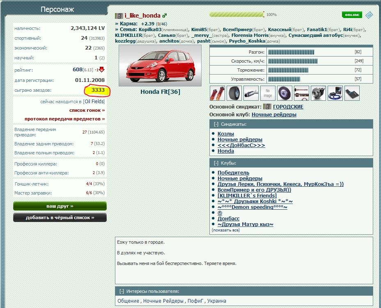Click the i_like_honda username
Viewport: 381px width, 308px height.
pos(142,16)
